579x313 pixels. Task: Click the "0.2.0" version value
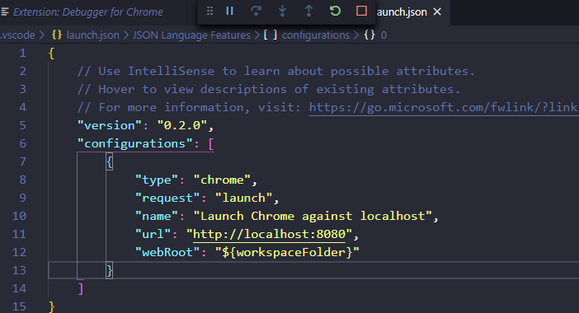(x=182, y=126)
